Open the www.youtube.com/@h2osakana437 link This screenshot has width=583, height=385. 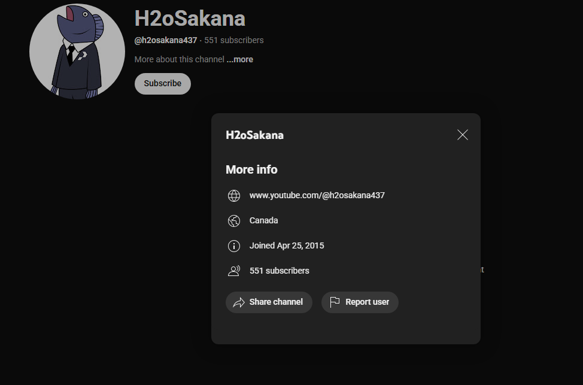(x=317, y=195)
